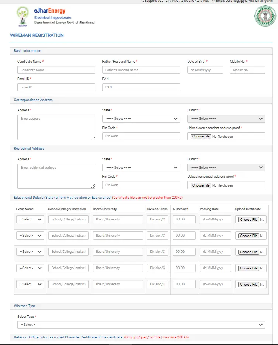Screen dimensions: 278x345
Task: Choose file for correspondent address proof
Action: [201, 136]
